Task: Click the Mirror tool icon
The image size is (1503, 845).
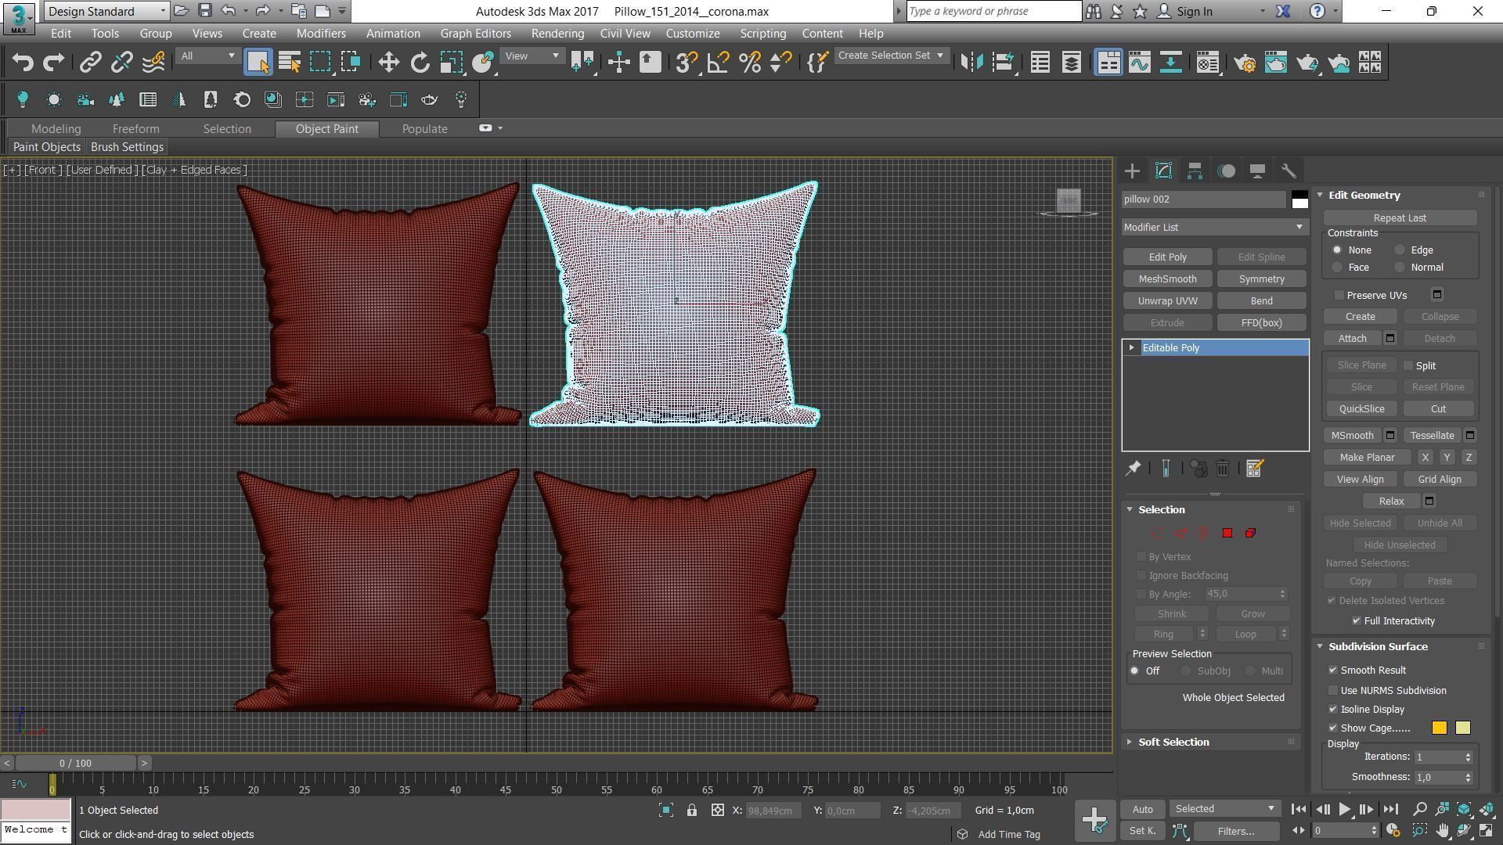Action: pyautogui.click(x=971, y=63)
